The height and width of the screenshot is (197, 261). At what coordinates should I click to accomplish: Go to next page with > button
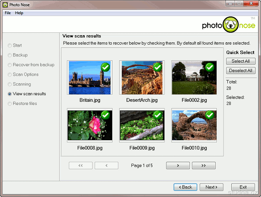(x=178, y=166)
